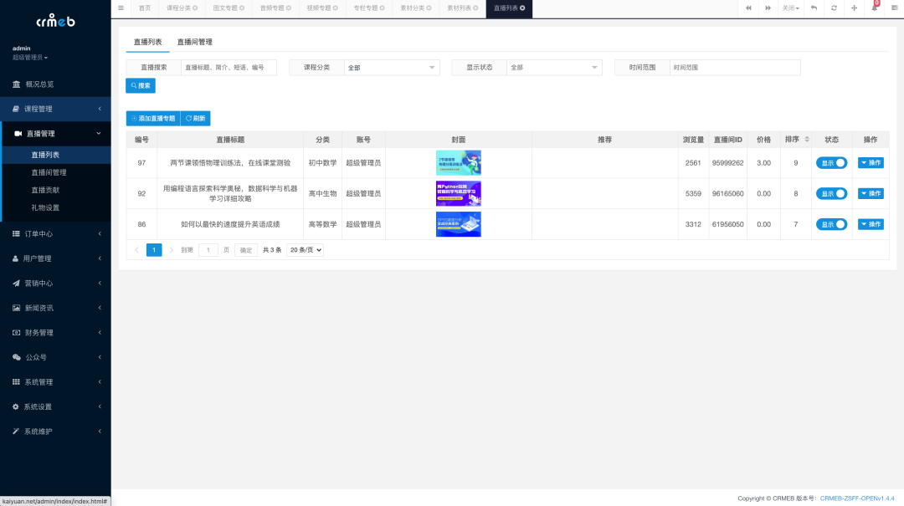
Task: Sort the table by 排序 column arrows
Action: tap(807, 140)
